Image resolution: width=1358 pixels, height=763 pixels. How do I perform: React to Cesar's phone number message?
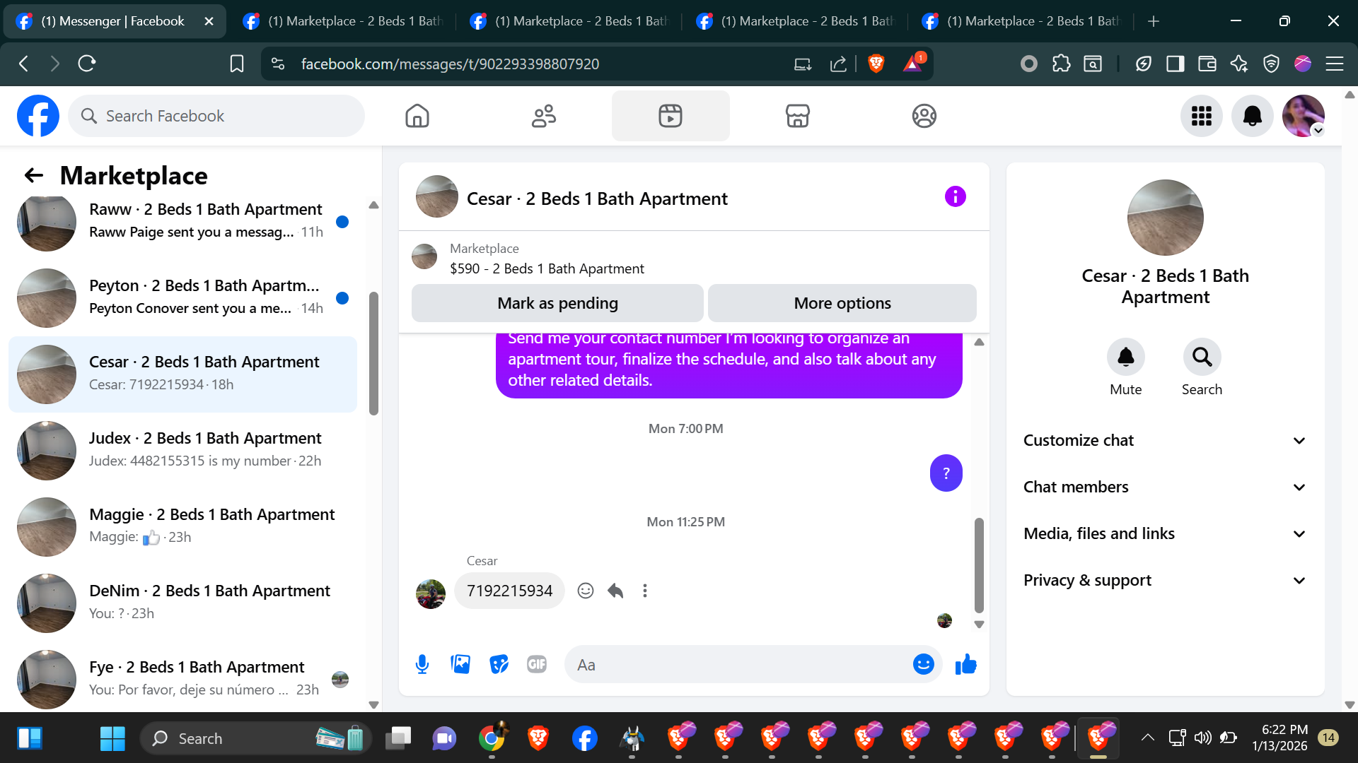585,591
